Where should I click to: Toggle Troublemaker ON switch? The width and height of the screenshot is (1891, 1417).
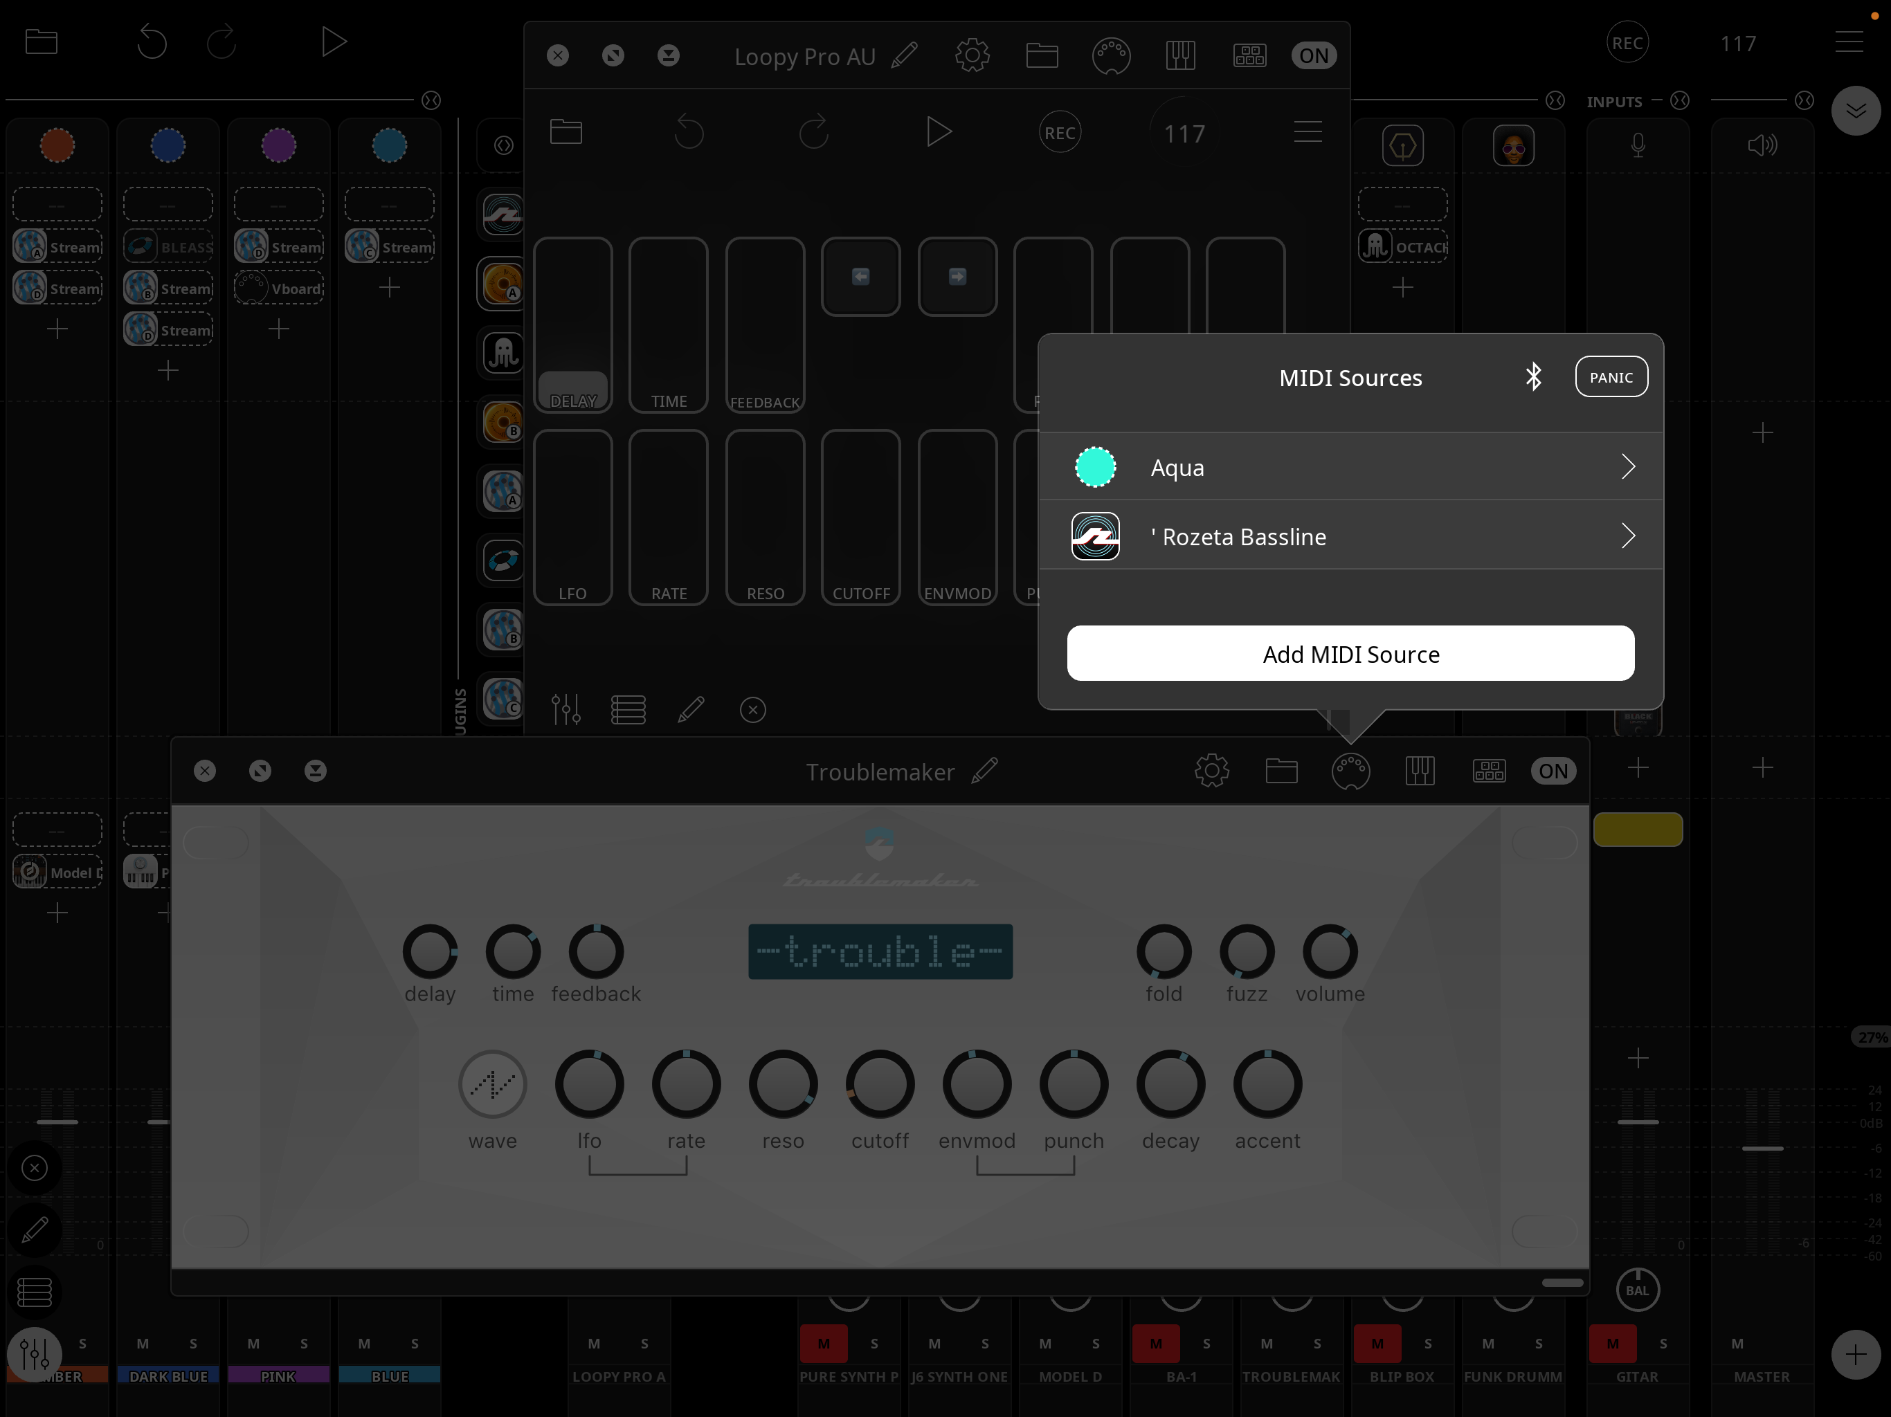click(x=1553, y=771)
